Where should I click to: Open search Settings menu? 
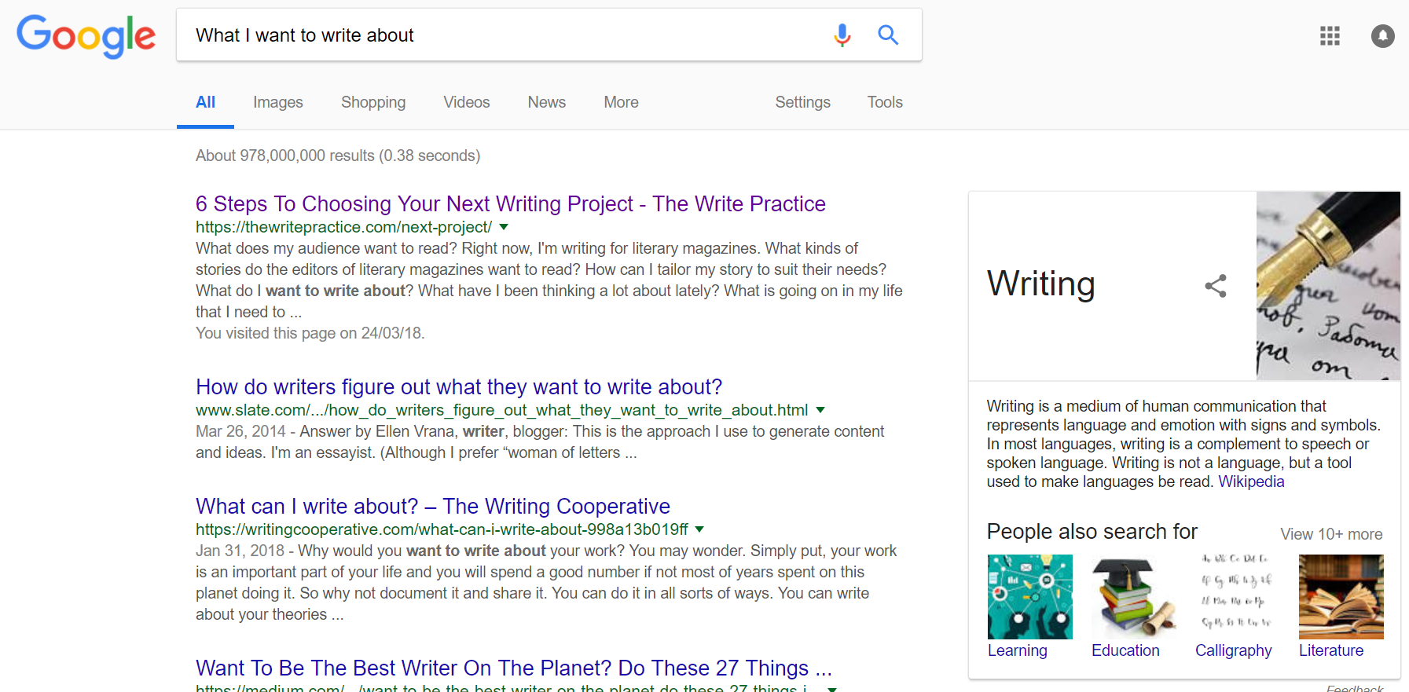pos(803,102)
